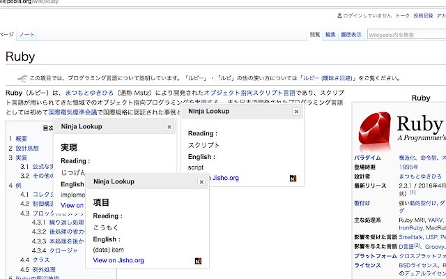Open the 国際電気標準会議 link
The image size is (446, 279).
(72, 112)
